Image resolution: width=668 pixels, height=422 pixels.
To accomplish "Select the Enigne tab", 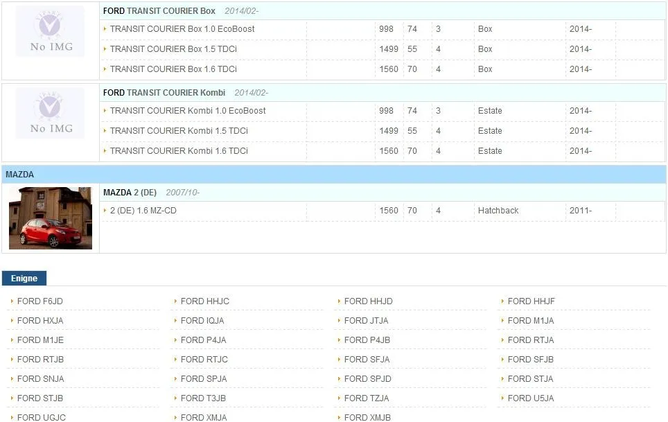I will [24, 279].
